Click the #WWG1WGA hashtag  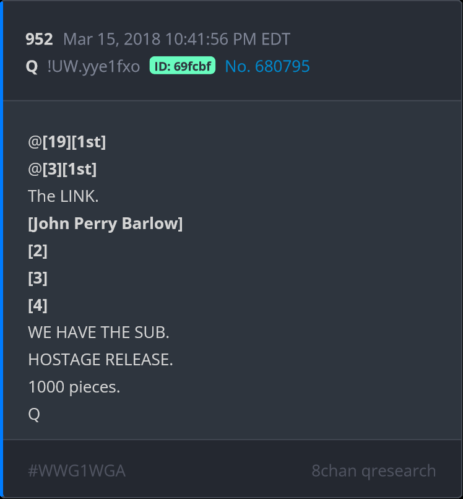[77, 471]
